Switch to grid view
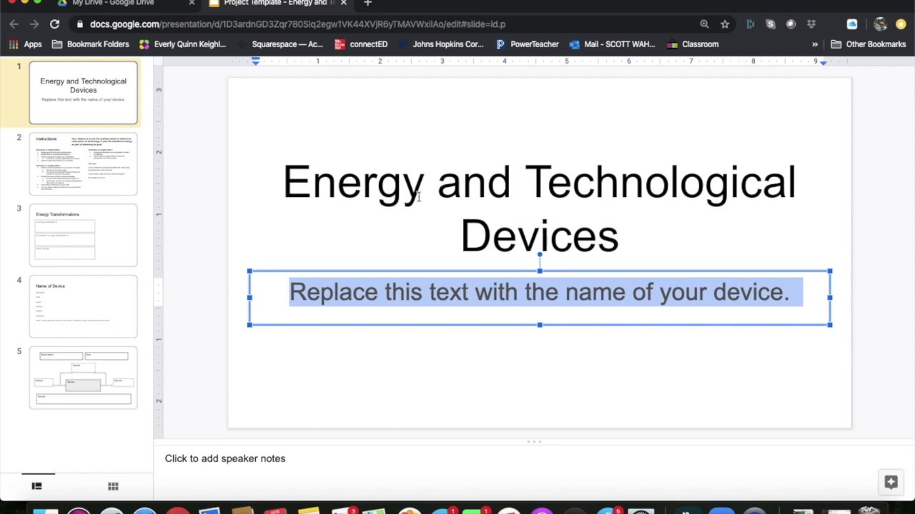Image resolution: width=915 pixels, height=514 pixels. (x=113, y=486)
